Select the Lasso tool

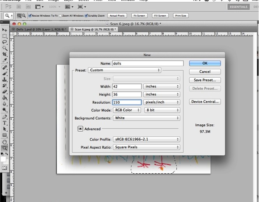[4, 42]
